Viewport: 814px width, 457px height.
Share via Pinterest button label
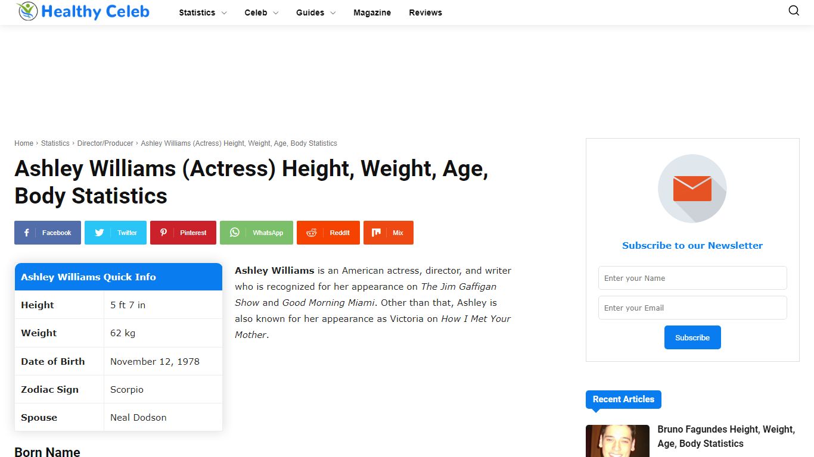coord(194,233)
